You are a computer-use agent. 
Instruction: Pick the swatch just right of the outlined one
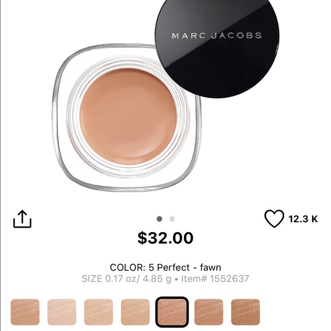[x=208, y=312]
